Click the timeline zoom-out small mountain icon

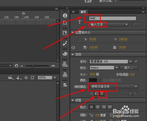[22, 66]
